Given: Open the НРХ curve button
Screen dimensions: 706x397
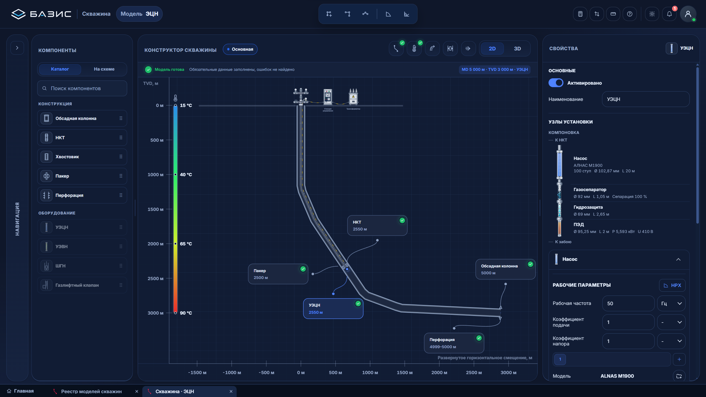Looking at the screenshot, I should point(672,285).
